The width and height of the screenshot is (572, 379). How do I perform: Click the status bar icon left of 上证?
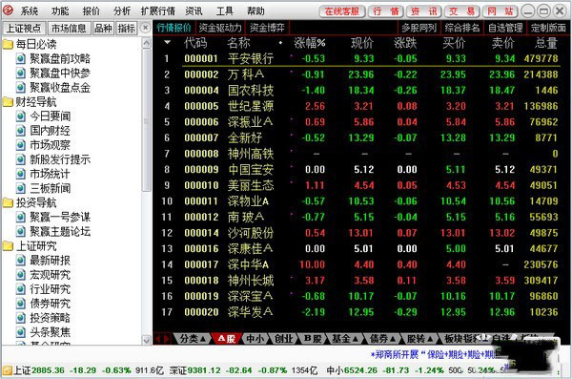coord(7,370)
